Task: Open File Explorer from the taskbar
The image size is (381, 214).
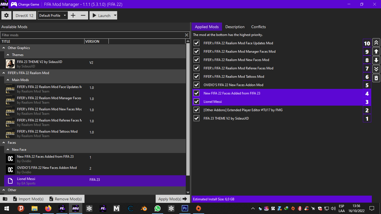Action: (x=34, y=208)
